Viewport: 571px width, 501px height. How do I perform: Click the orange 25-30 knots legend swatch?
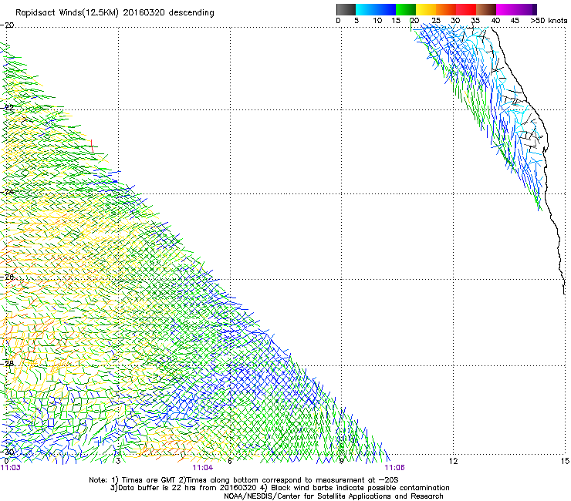(446, 9)
